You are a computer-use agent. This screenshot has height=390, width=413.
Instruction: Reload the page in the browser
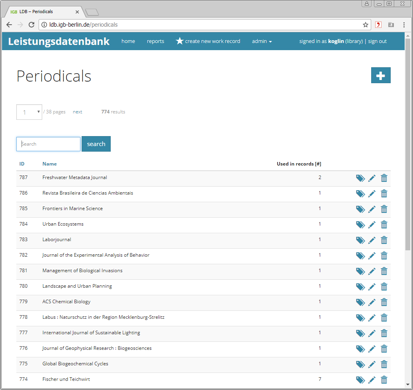[x=31, y=25]
